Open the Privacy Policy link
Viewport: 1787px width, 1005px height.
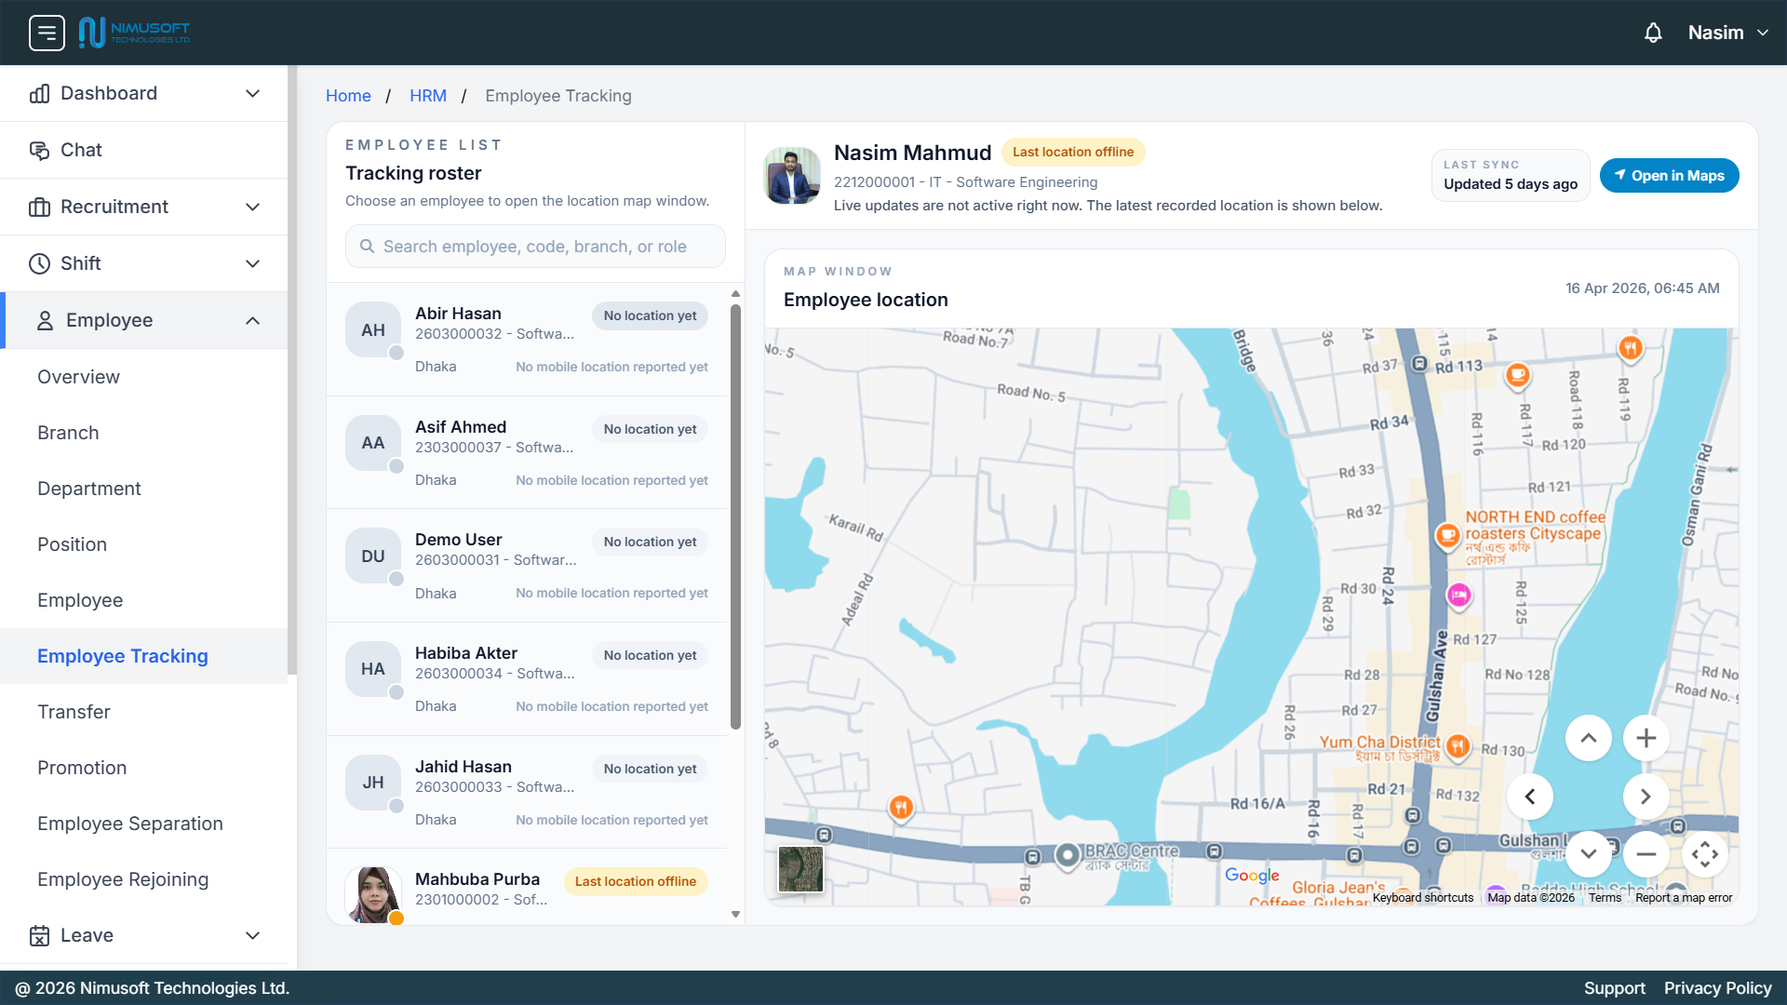[1717, 988]
